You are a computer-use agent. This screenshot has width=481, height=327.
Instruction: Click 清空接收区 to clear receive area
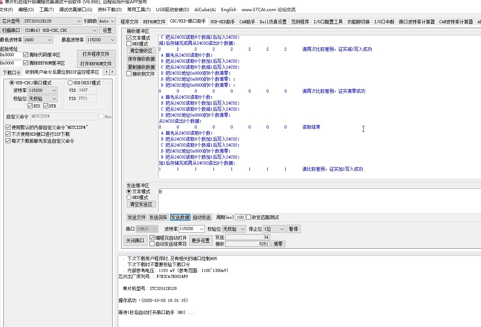click(x=141, y=51)
